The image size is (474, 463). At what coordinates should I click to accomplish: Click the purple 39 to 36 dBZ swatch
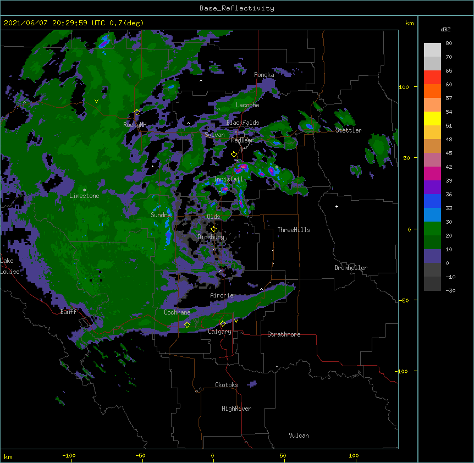pyautogui.click(x=432, y=187)
